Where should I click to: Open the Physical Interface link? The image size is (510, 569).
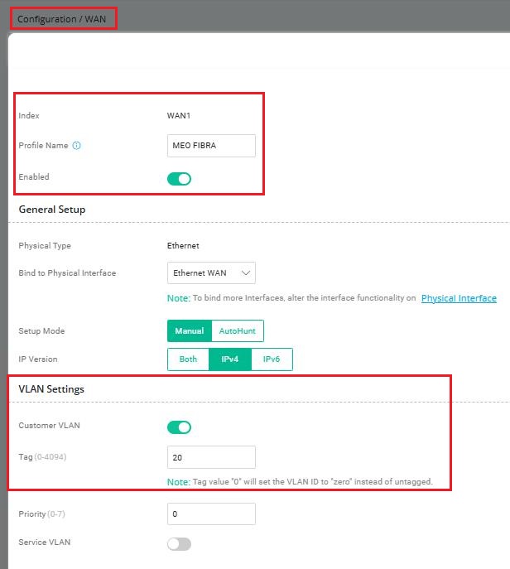[x=459, y=298]
